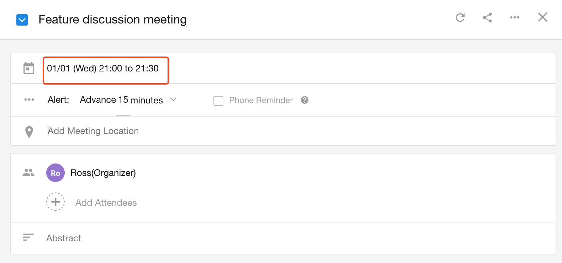Click the Add Meeting Location field
This screenshot has height=263, width=562.
93,131
